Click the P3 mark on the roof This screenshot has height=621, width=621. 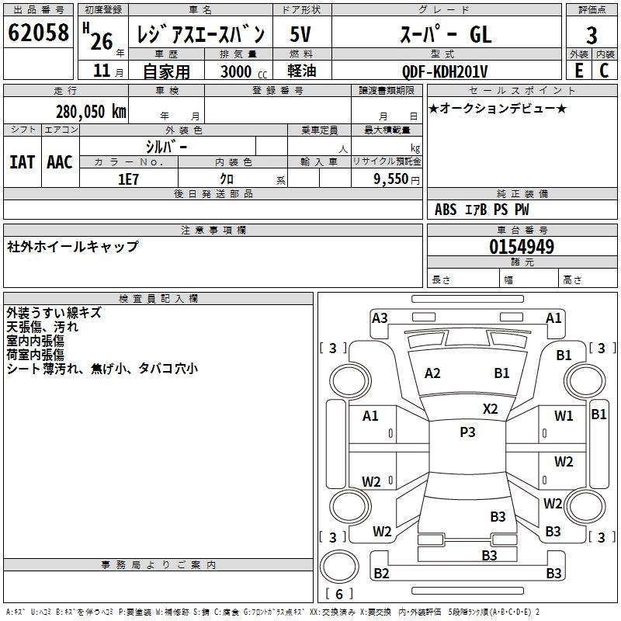pyautogui.click(x=467, y=432)
